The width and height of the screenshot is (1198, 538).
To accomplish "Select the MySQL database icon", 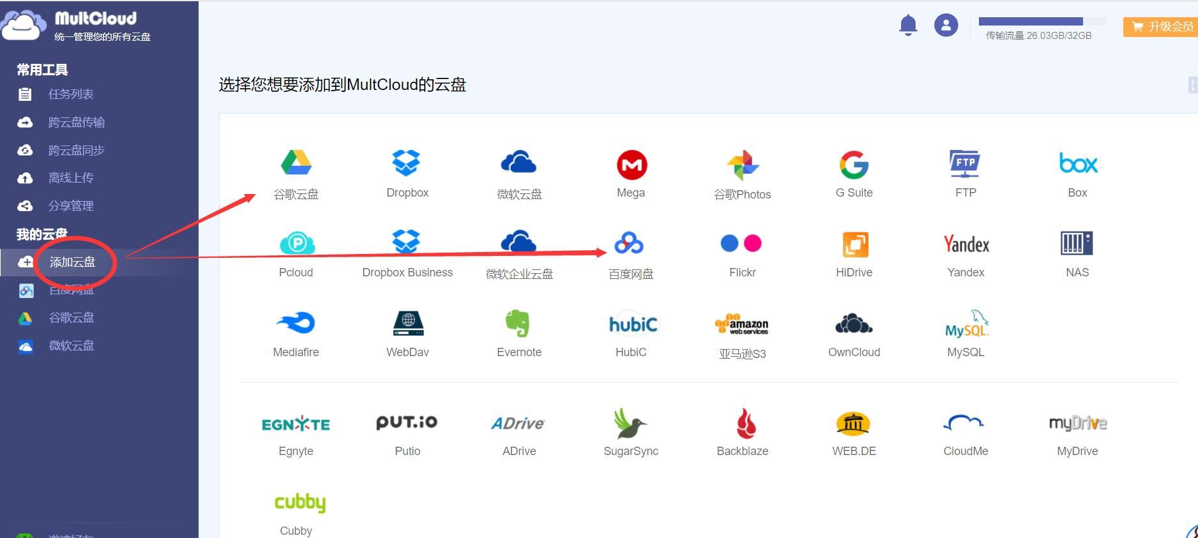I will tap(966, 324).
